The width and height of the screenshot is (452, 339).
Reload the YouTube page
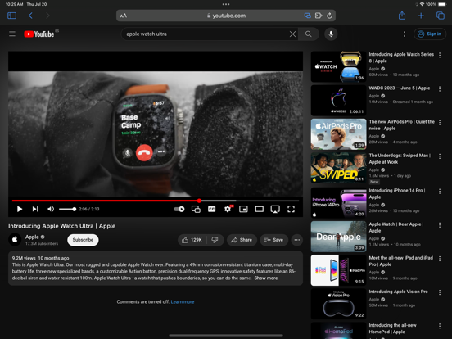click(x=329, y=16)
